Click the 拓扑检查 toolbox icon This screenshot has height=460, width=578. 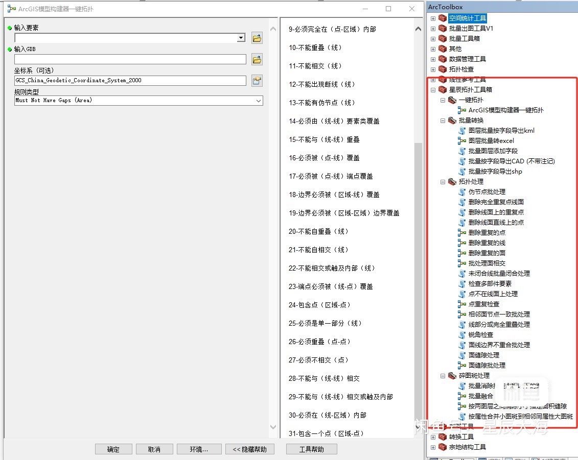(x=443, y=69)
